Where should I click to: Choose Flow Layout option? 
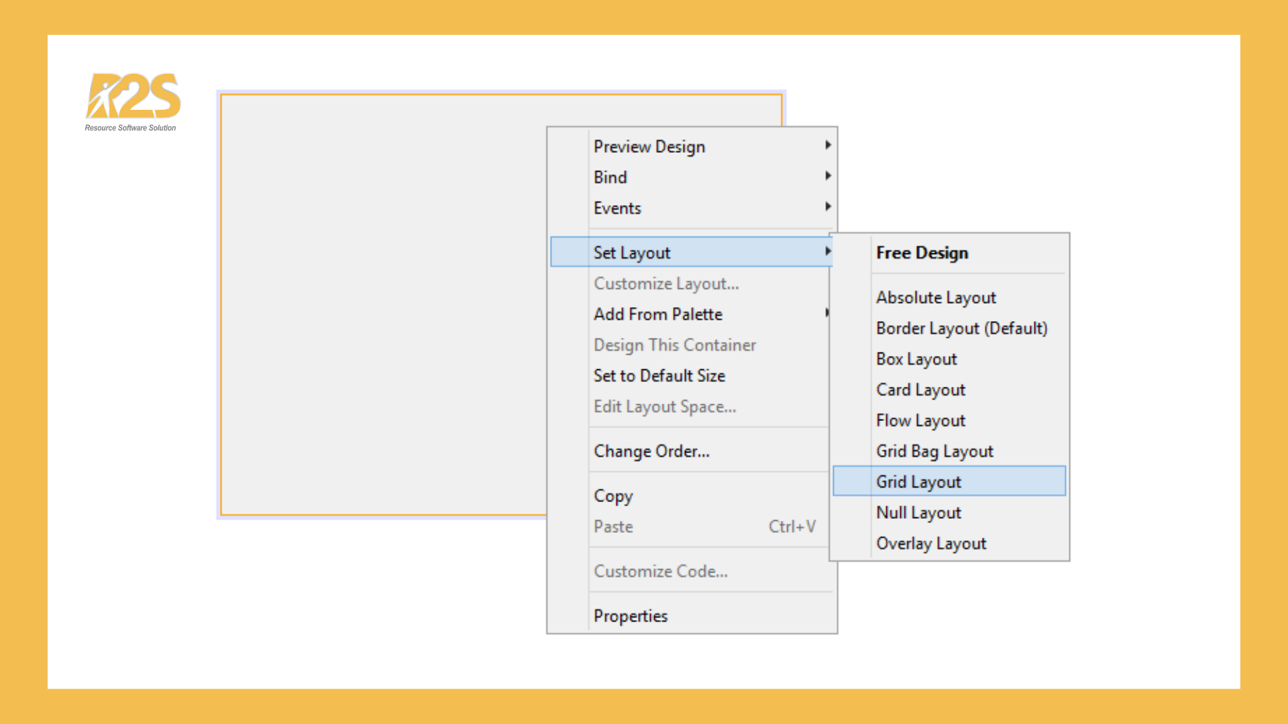[920, 421]
